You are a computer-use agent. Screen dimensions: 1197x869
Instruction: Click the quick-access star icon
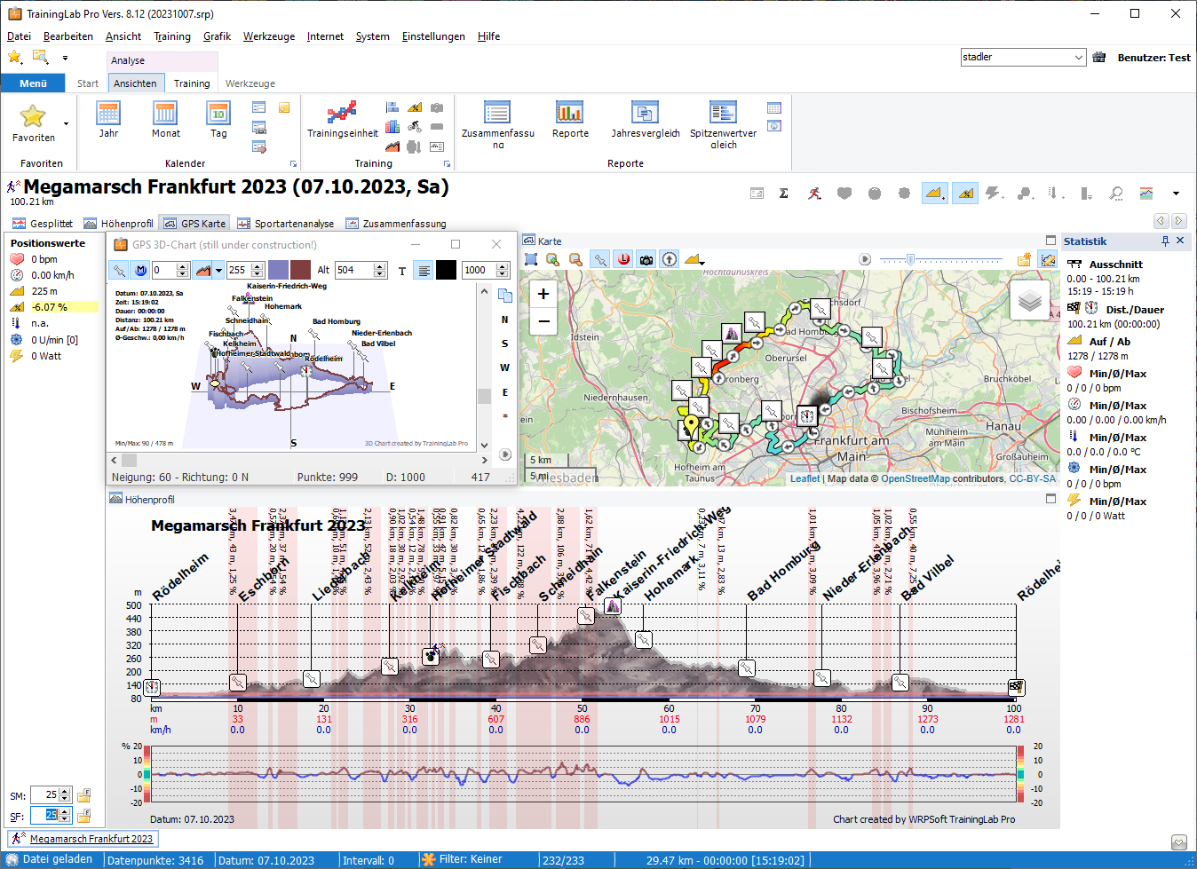pyautogui.click(x=15, y=58)
